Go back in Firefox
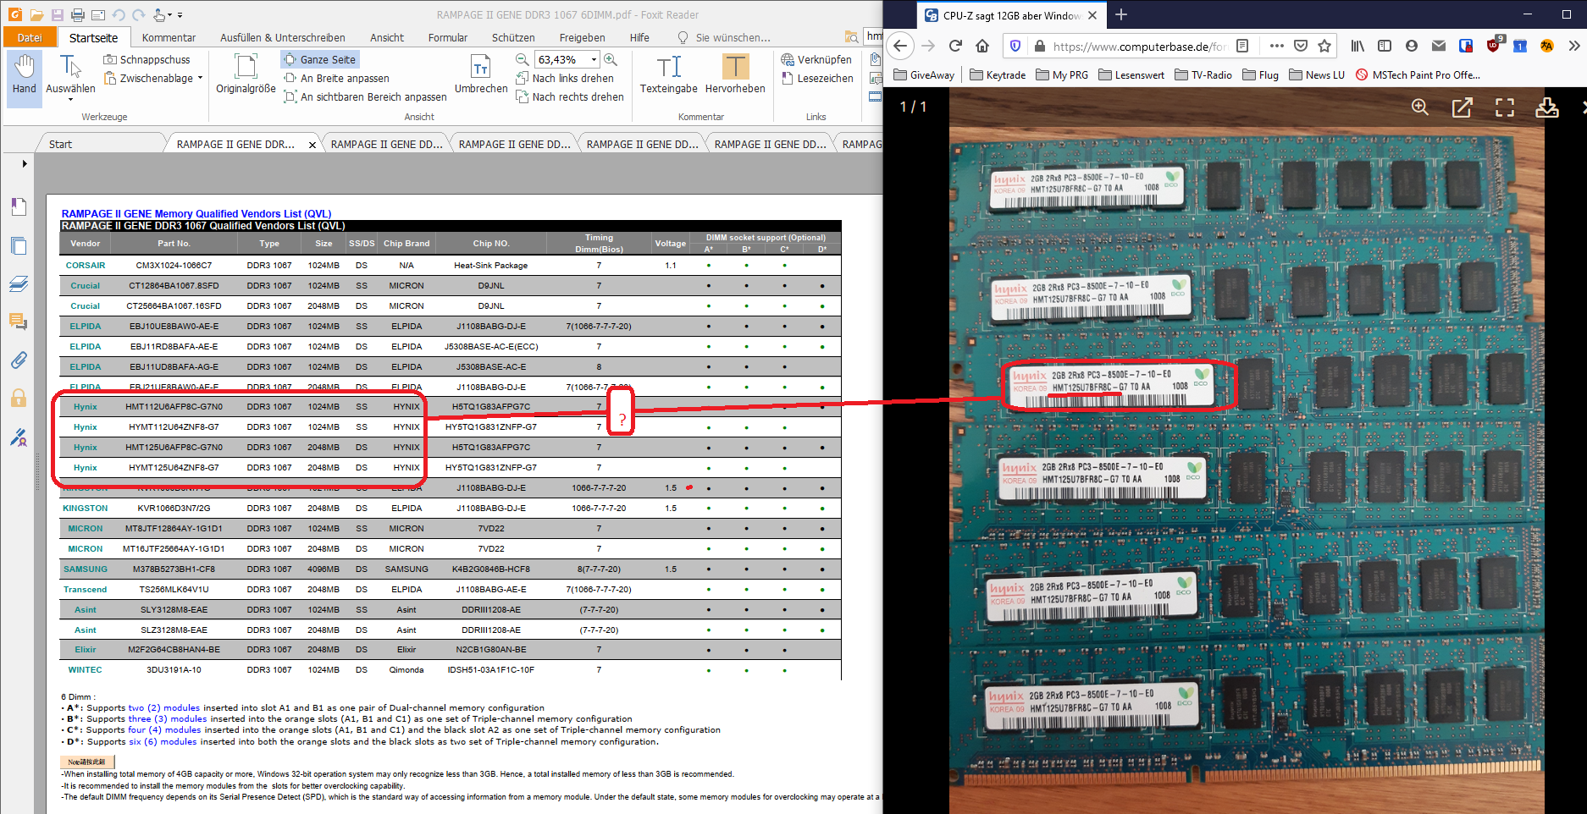1587x814 pixels. pos(901,46)
